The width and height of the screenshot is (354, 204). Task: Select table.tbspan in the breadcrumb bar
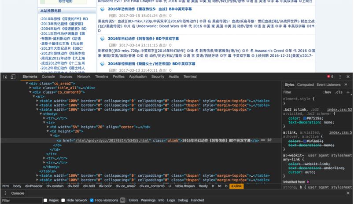pos(185,186)
